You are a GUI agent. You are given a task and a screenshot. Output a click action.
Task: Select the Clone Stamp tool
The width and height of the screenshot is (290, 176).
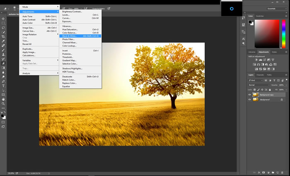point(3,55)
